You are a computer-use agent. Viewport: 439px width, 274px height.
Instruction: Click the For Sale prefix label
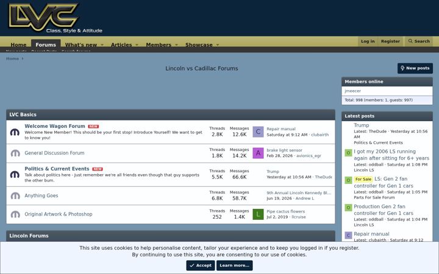[363, 179]
